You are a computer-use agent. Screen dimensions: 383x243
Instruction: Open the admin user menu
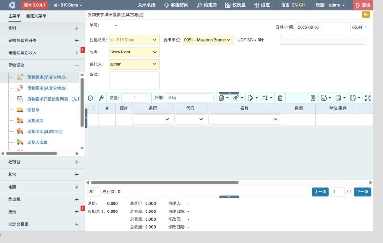pos(337,5)
